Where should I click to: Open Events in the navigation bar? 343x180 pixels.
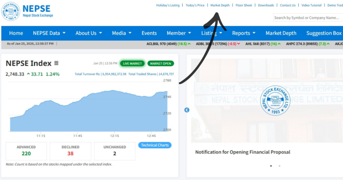(149, 33)
